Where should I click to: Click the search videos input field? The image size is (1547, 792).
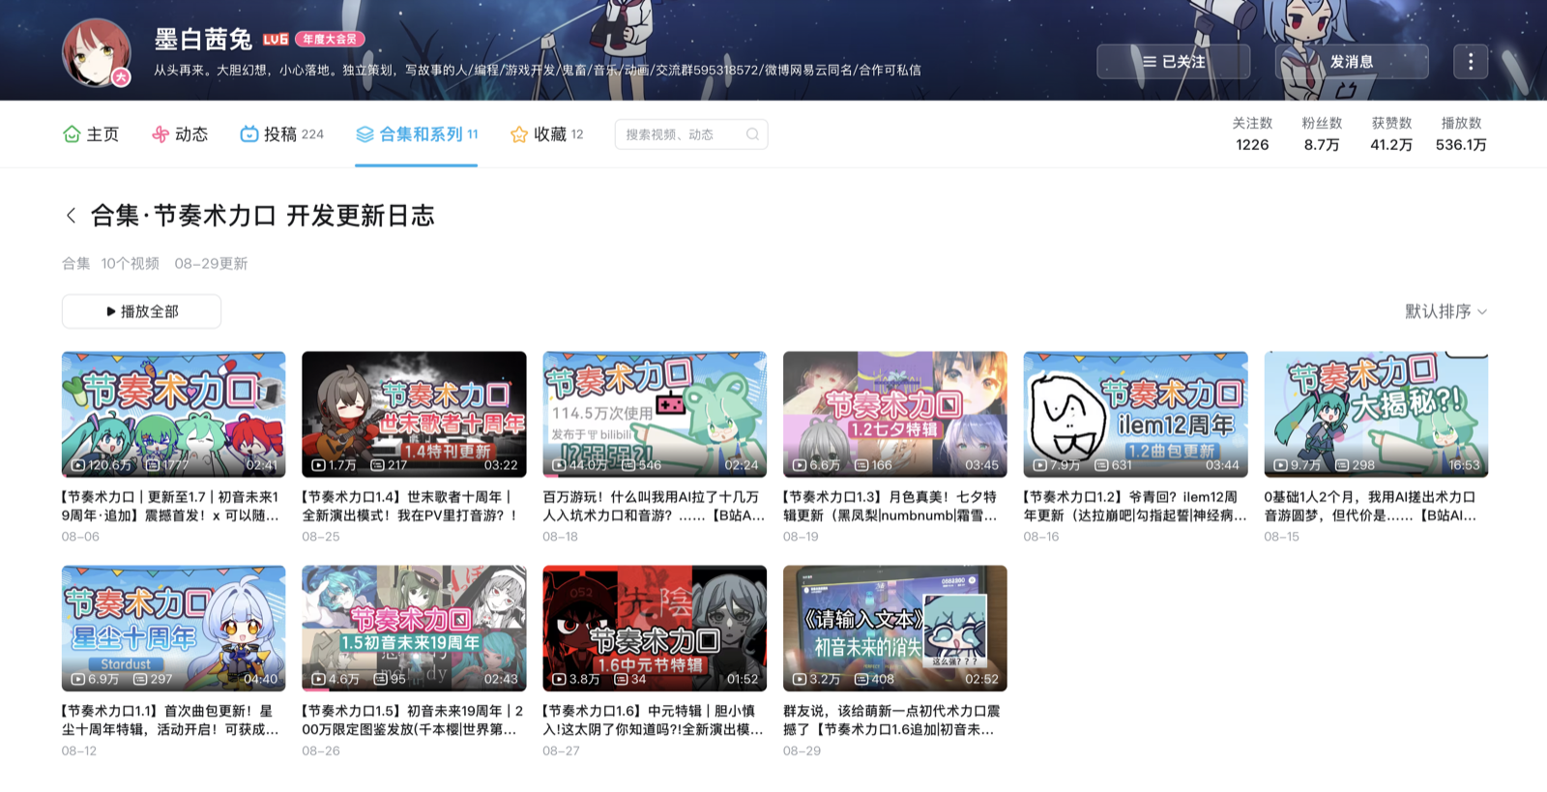[x=691, y=134]
